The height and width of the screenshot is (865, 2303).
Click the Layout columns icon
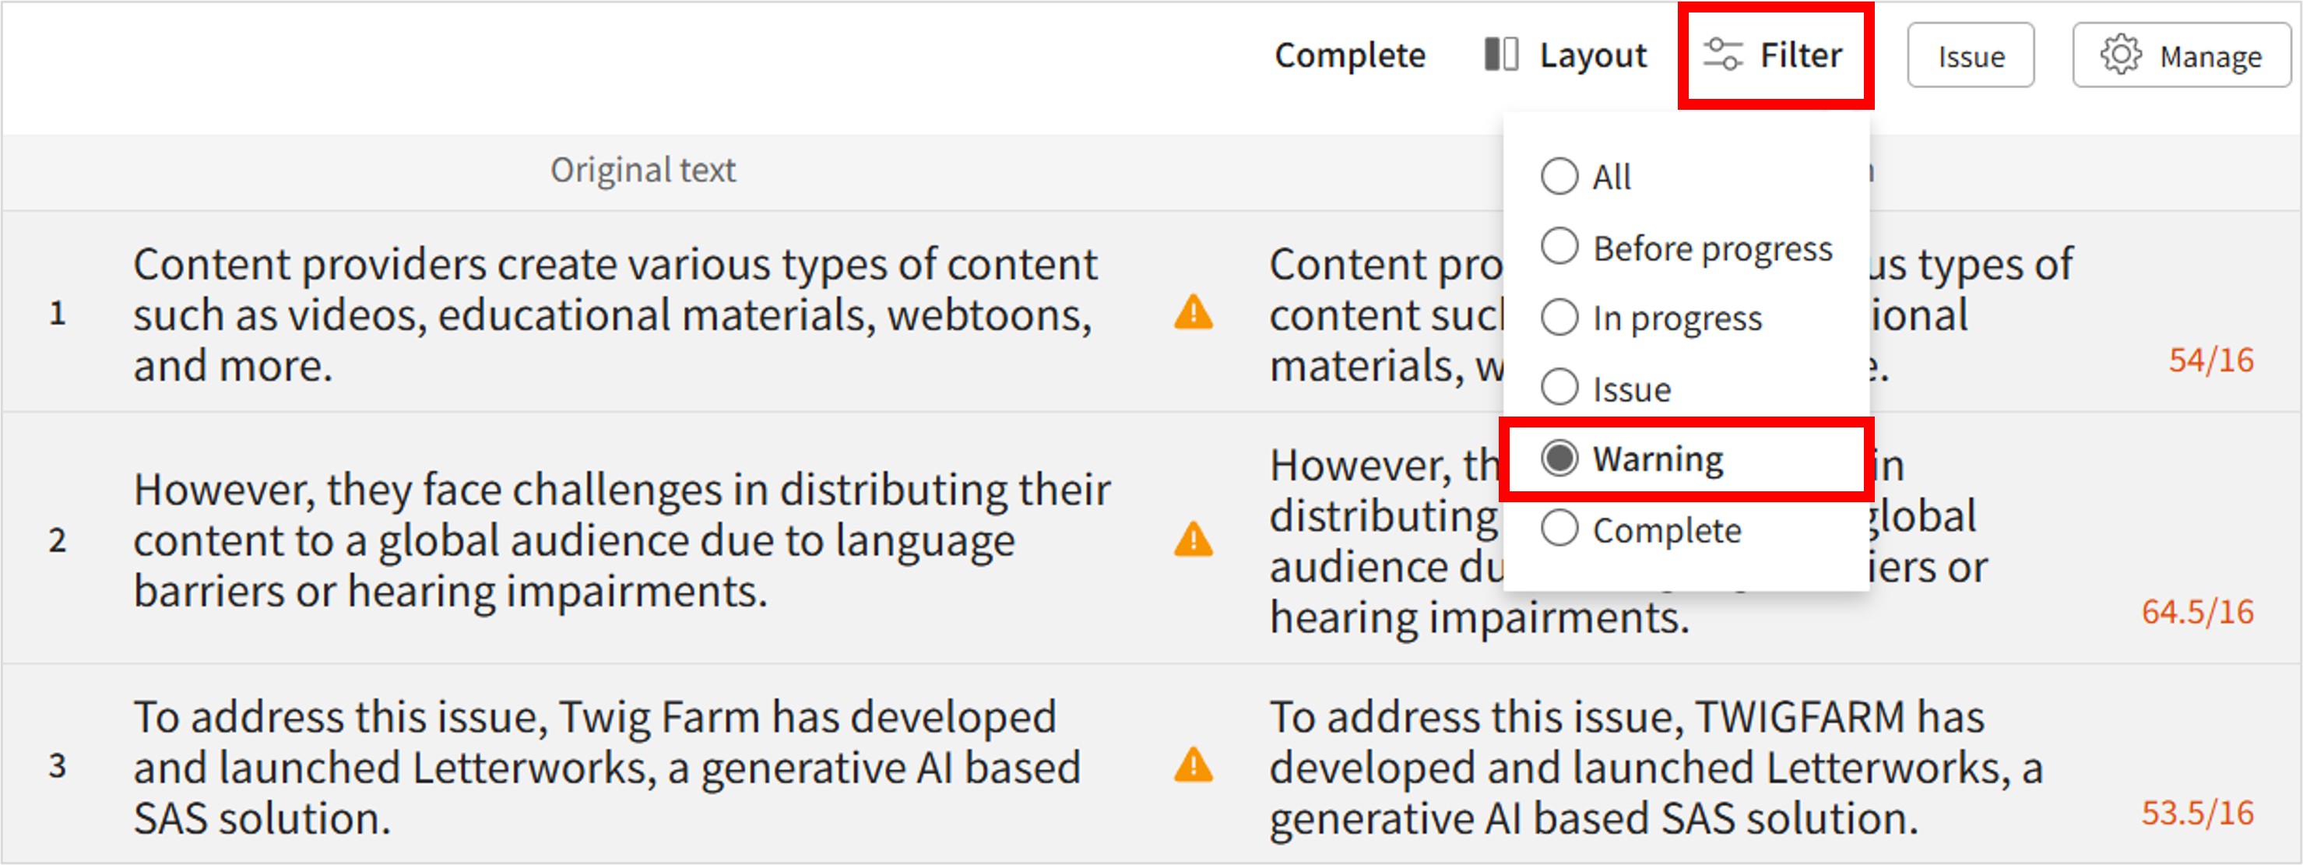tap(1501, 55)
